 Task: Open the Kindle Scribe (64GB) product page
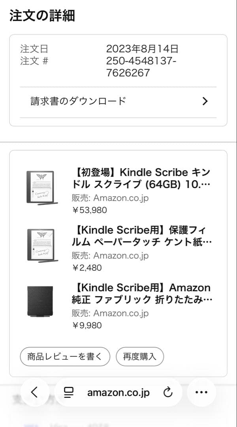pos(140,178)
